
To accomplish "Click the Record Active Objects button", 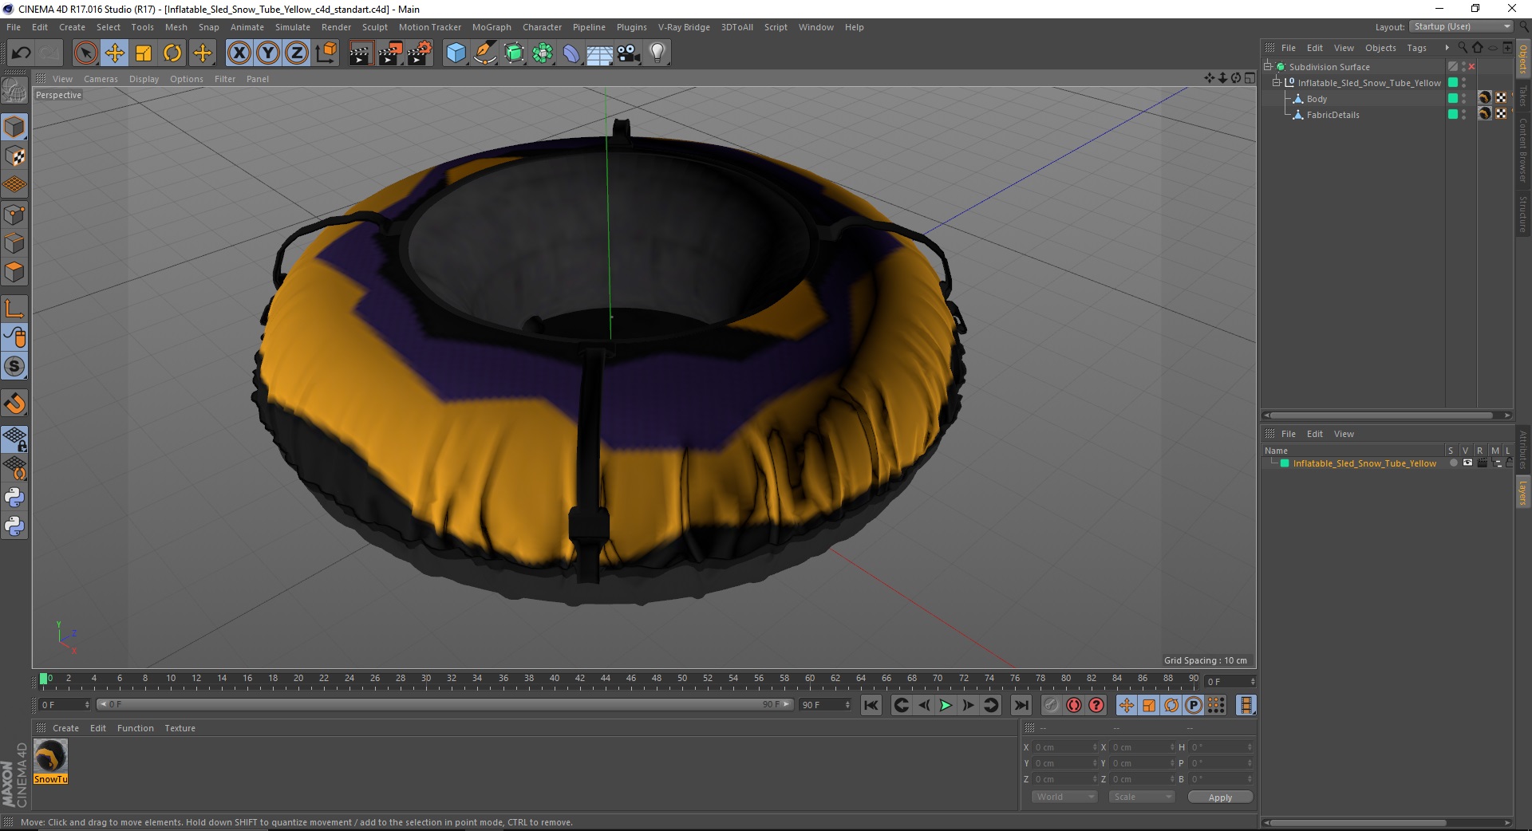I will pyautogui.click(x=1052, y=705).
